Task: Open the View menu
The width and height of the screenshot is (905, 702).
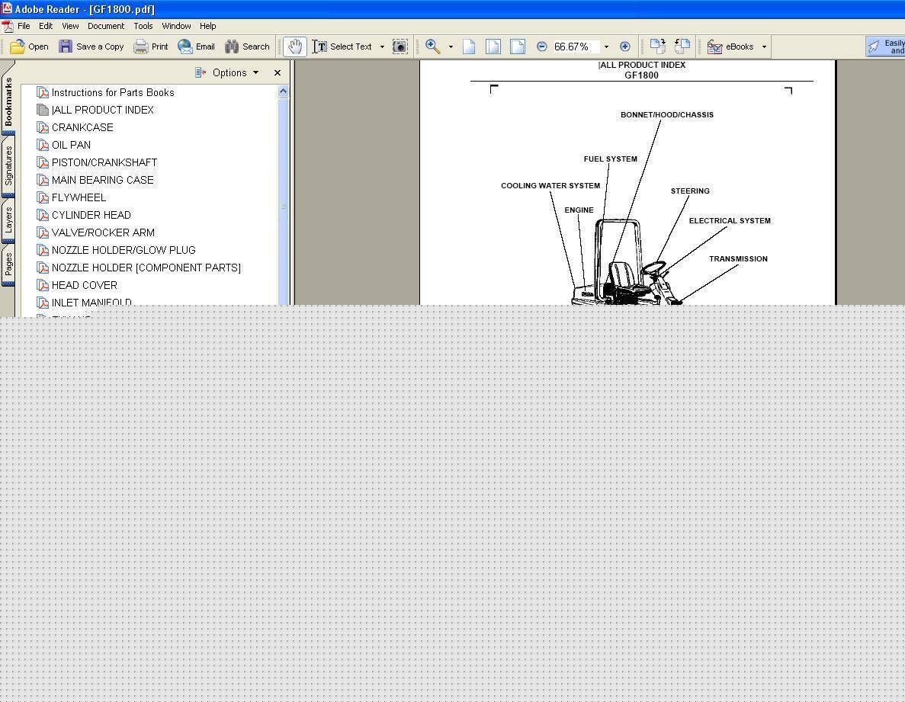Action: (70, 26)
